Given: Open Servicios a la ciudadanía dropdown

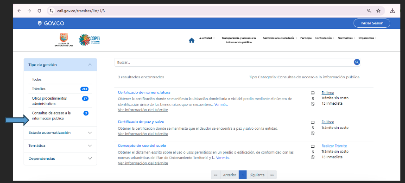Looking at the screenshot, I should click(x=280, y=38).
